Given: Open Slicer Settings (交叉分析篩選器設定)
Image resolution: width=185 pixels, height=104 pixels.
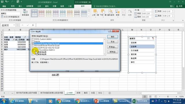Looking at the screenshot, I should [10, 17].
